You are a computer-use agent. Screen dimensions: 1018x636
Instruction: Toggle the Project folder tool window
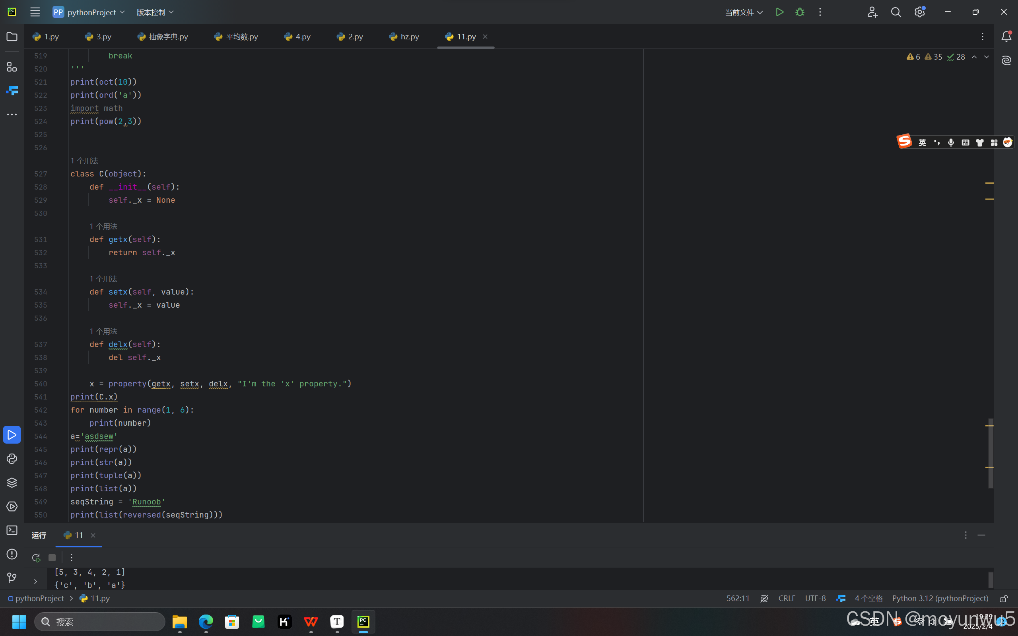12,37
